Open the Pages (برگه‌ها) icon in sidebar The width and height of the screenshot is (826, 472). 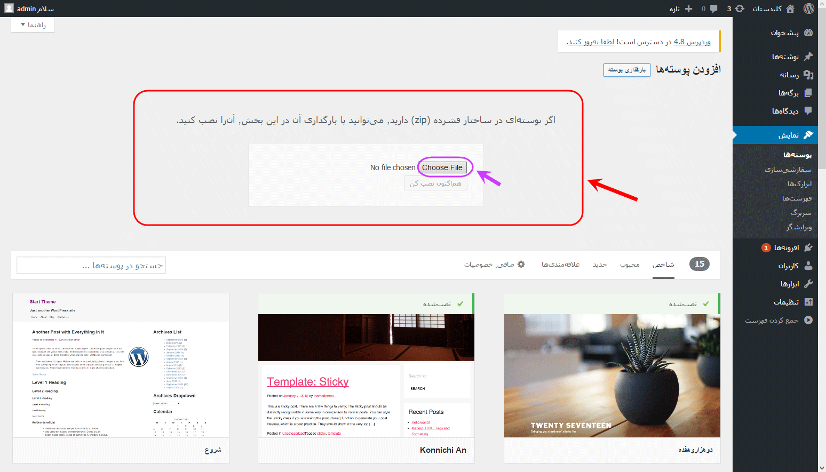pyautogui.click(x=808, y=93)
